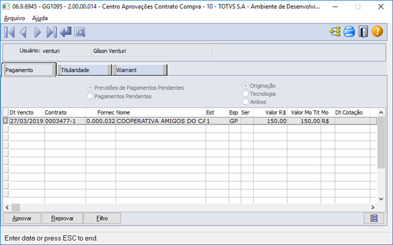The height and width of the screenshot is (245, 393).
Task: Click the vertical scrollbar thumb in grid
Action: (x=381, y=142)
